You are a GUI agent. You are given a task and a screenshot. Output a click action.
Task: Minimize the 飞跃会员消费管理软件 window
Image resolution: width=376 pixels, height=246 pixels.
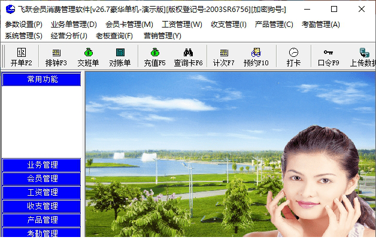[x=307, y=10]
